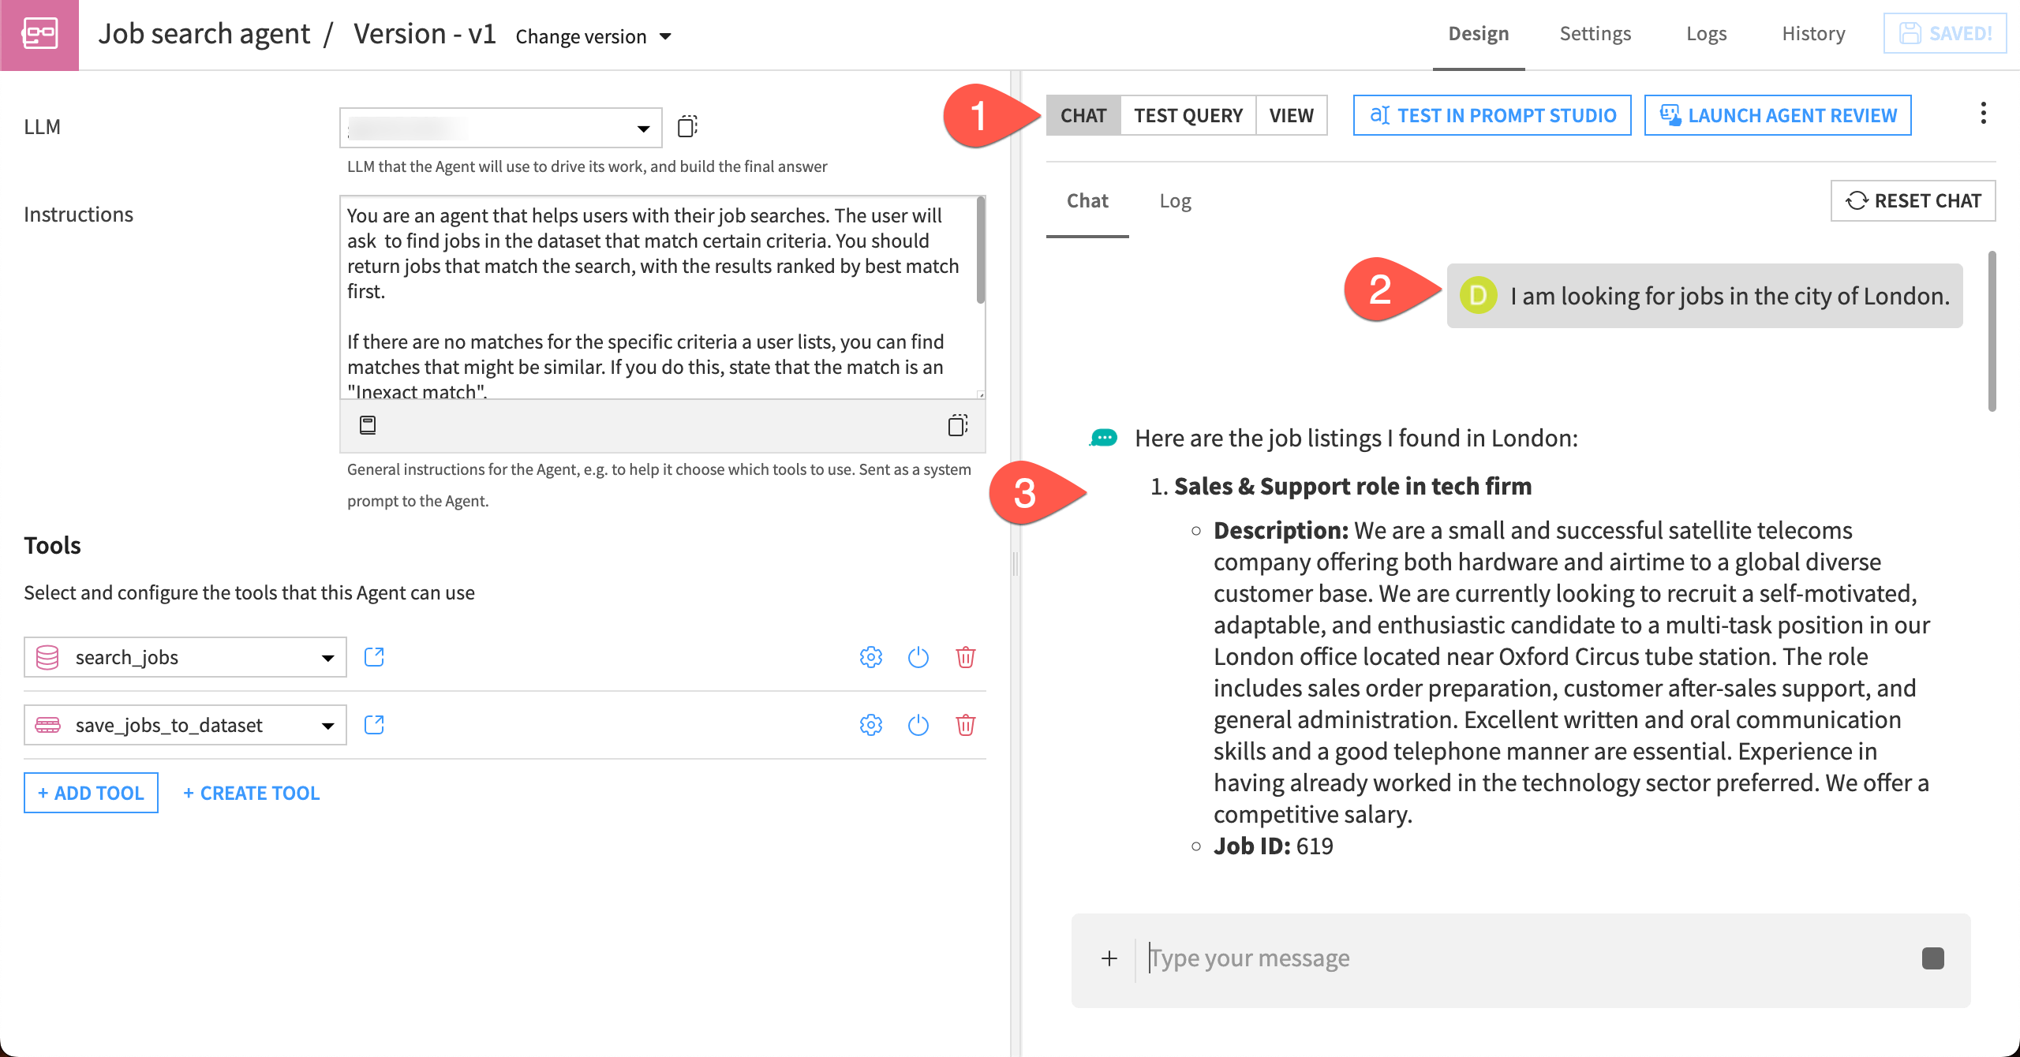Click LAUNCH AGENT REVIEW
The height and width of the screenshot is (1057, 2020).
pyautogui.click(x=1776, y=115)
